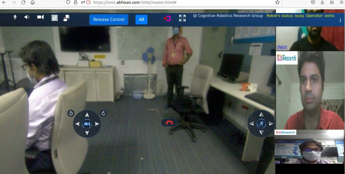Move robot forward arrow on right pad

(x=261, y=115)
